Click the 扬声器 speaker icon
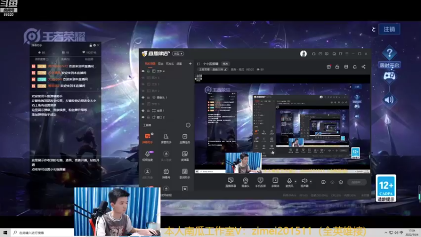421x237 pixels. coord(304,181)
